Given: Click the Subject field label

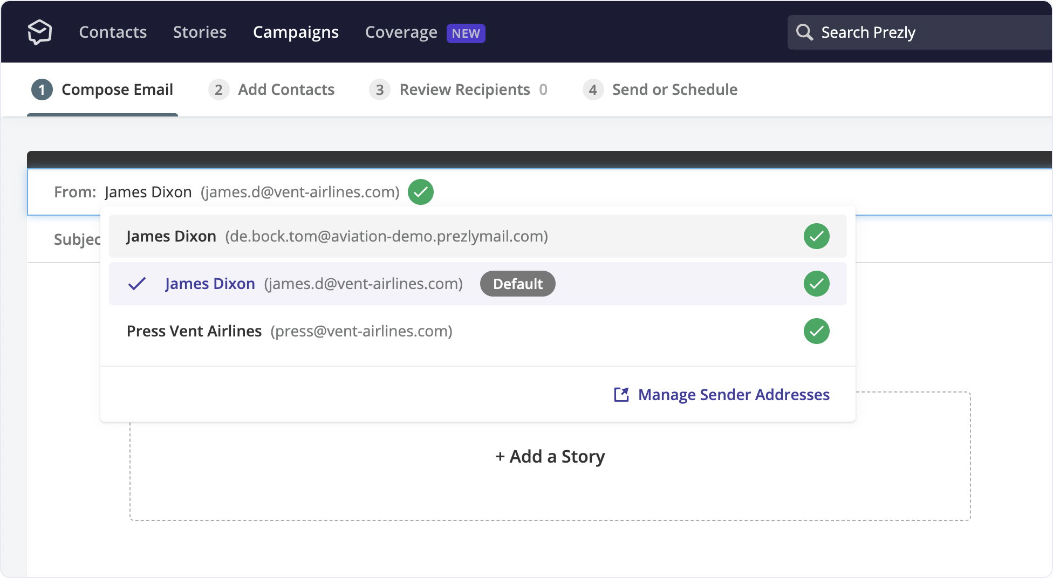Looking at the screenshot, I should 77,239.
